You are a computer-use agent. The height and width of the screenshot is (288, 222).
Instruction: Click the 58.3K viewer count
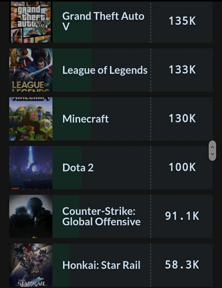pyautogui.click(x=182, y=265)
